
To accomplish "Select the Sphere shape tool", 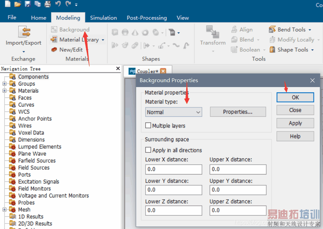I will 125,32.
